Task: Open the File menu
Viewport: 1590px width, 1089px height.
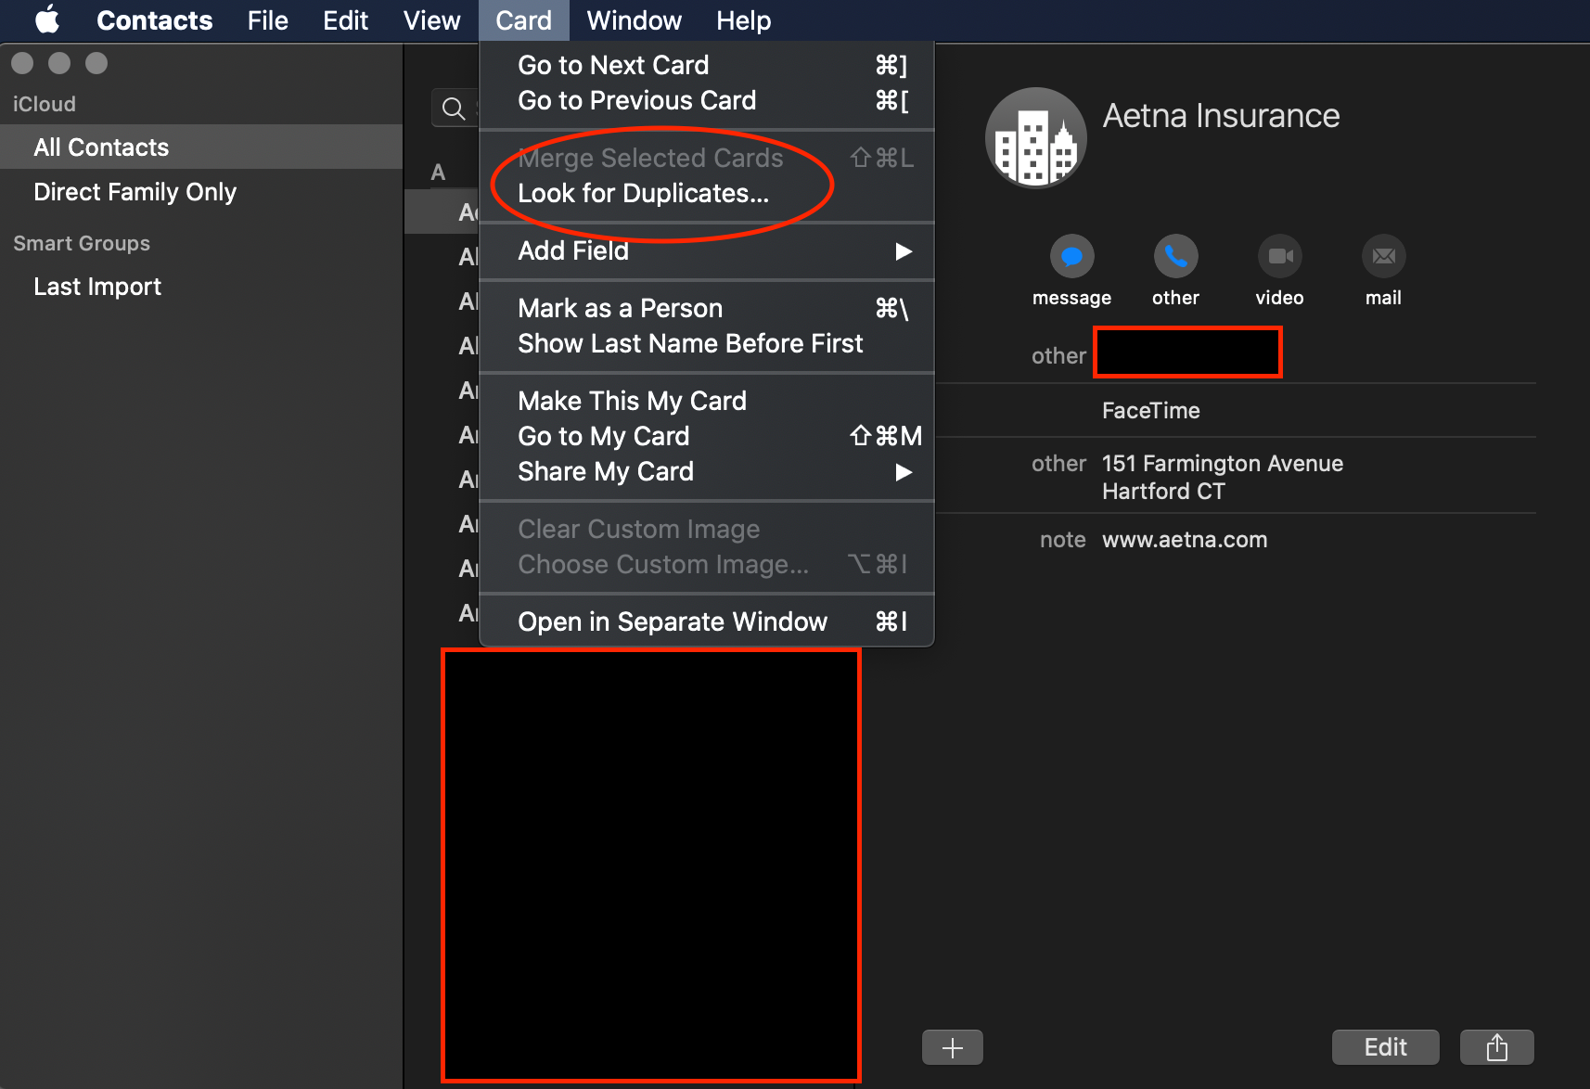Action: coord(268,20)
